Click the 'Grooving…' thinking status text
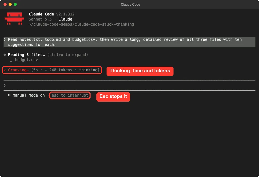This screenshot has height=177, width=259. [18, 70]
